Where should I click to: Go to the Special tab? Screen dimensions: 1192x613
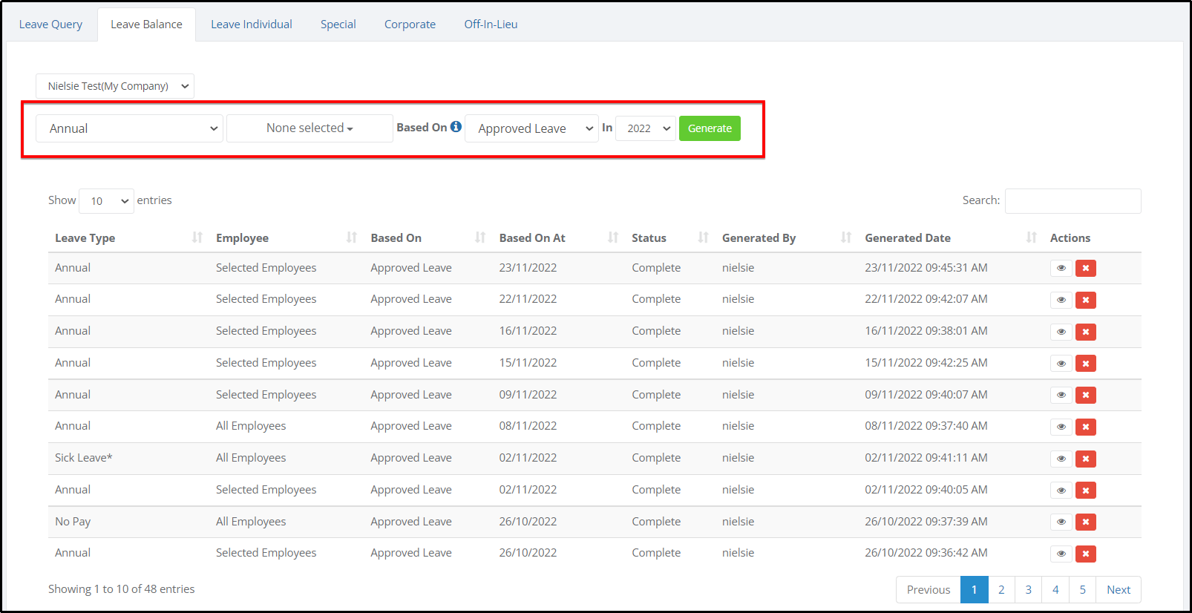(338, 24)
